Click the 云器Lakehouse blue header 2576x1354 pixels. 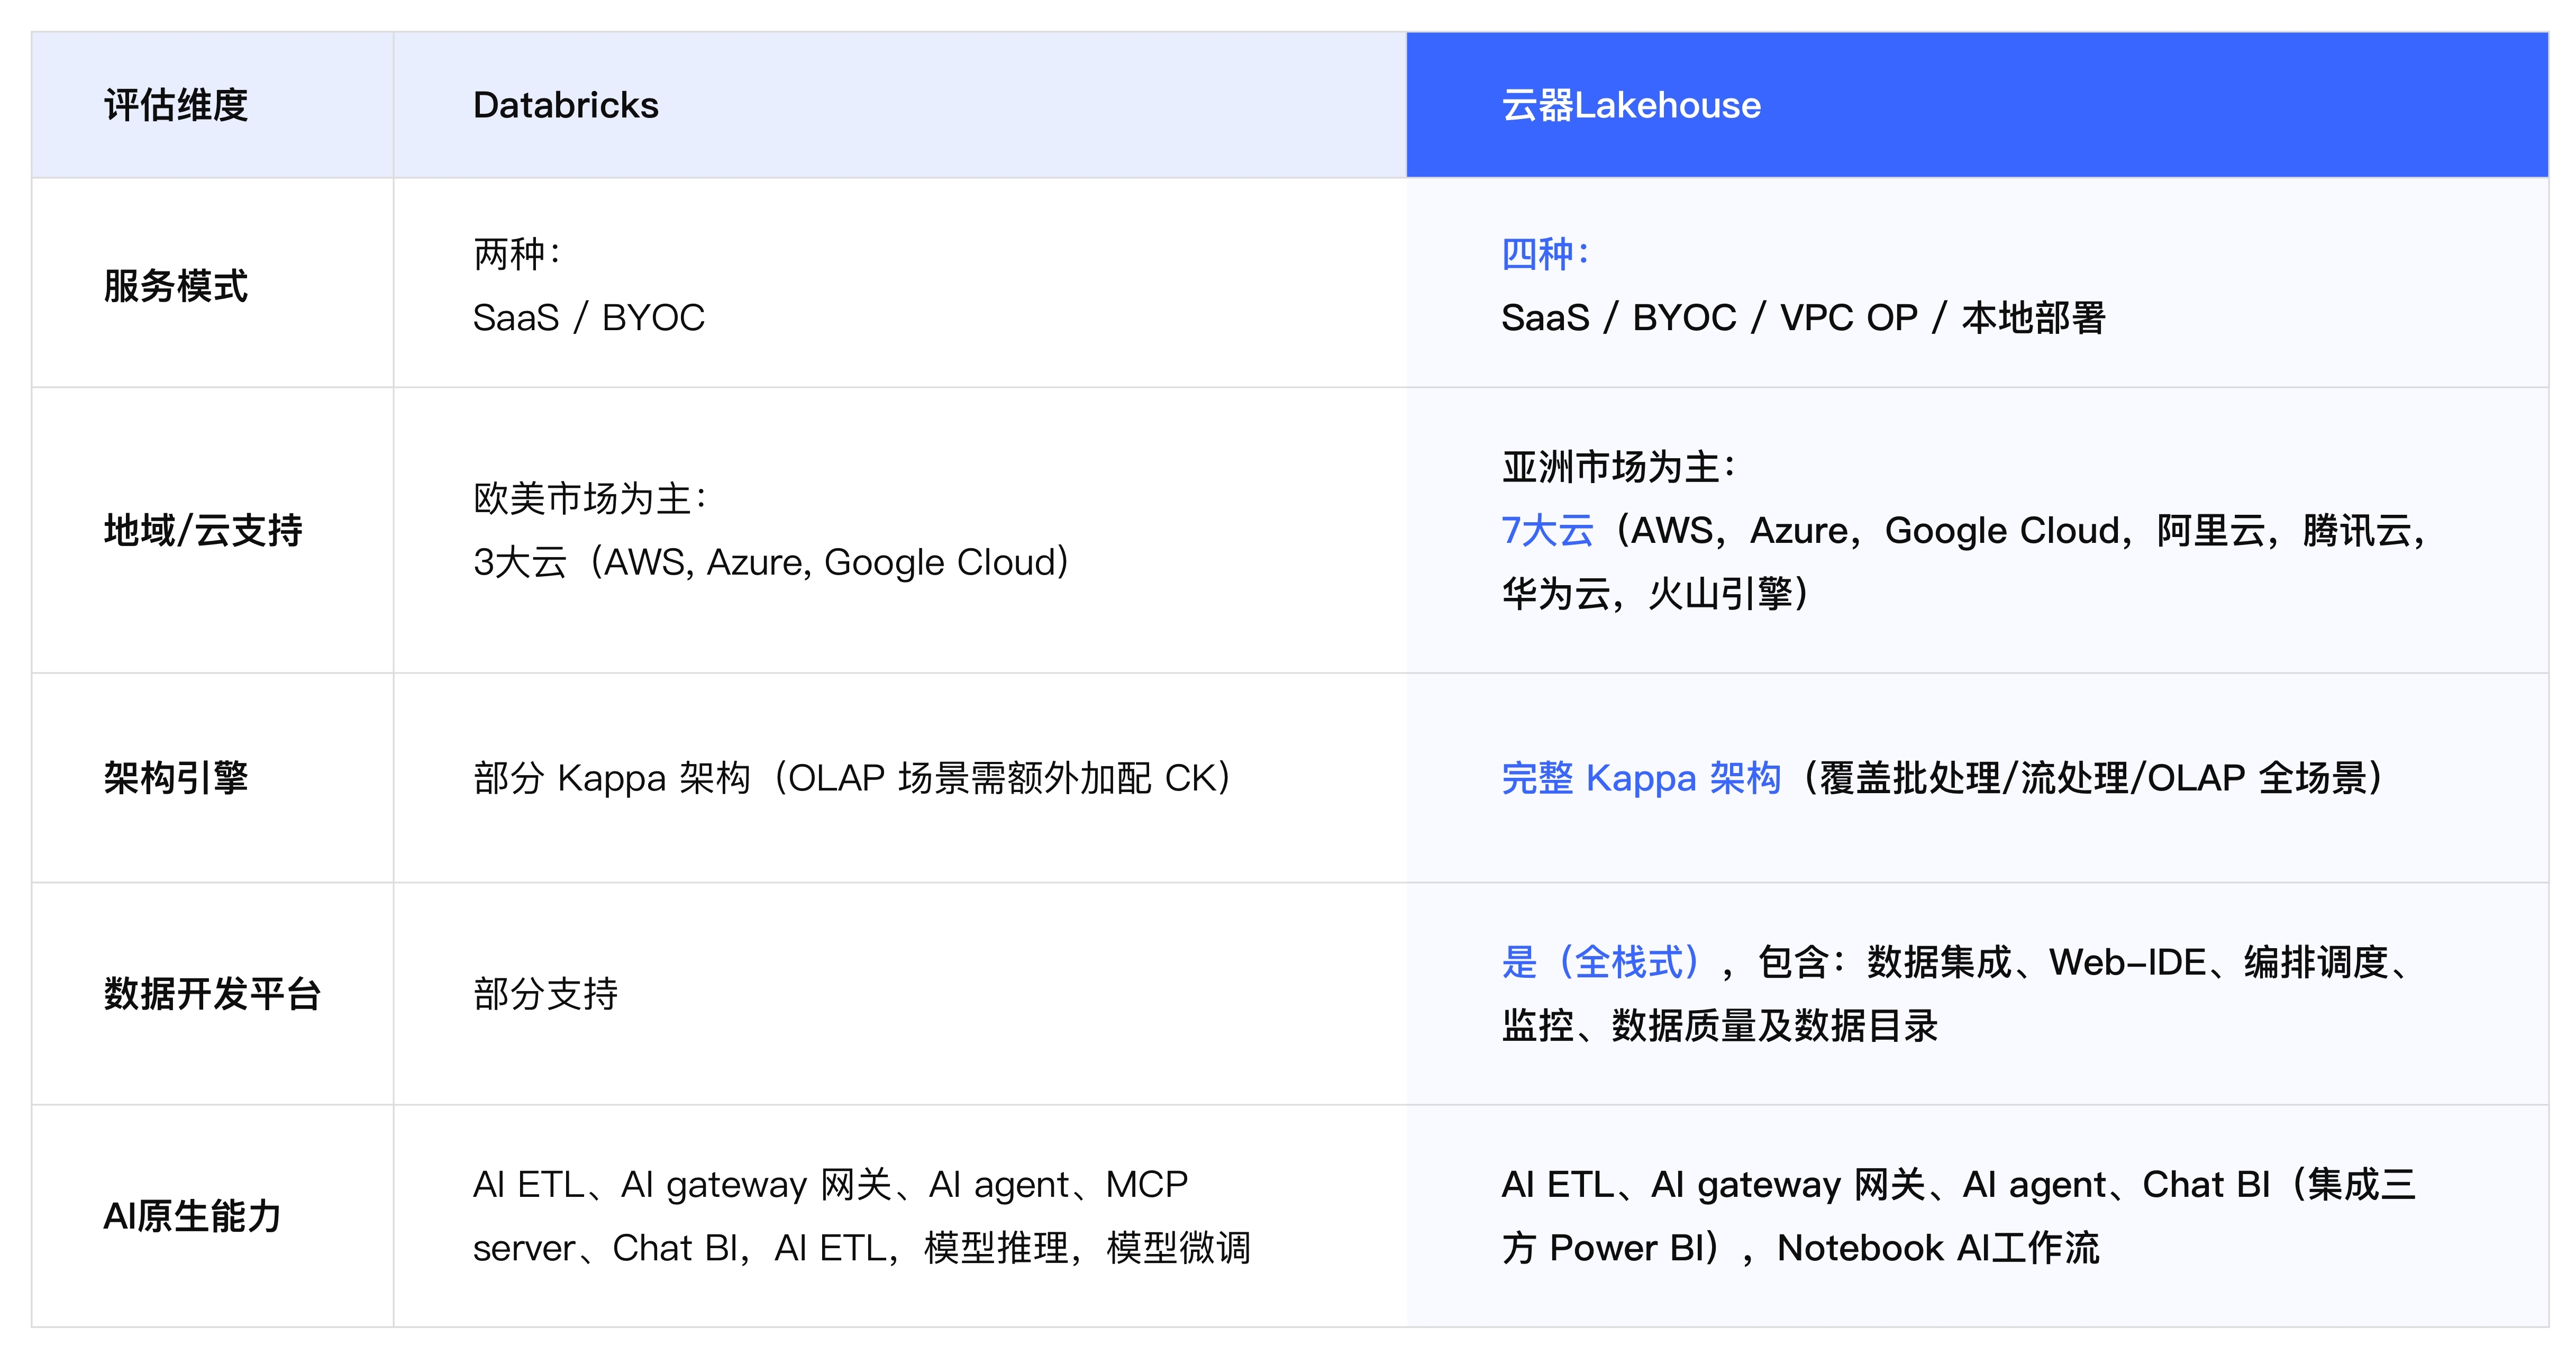pos(1630,105)
